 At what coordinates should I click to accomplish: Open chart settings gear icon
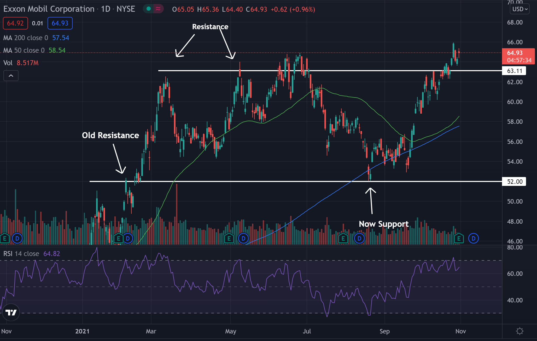[520, 331]
